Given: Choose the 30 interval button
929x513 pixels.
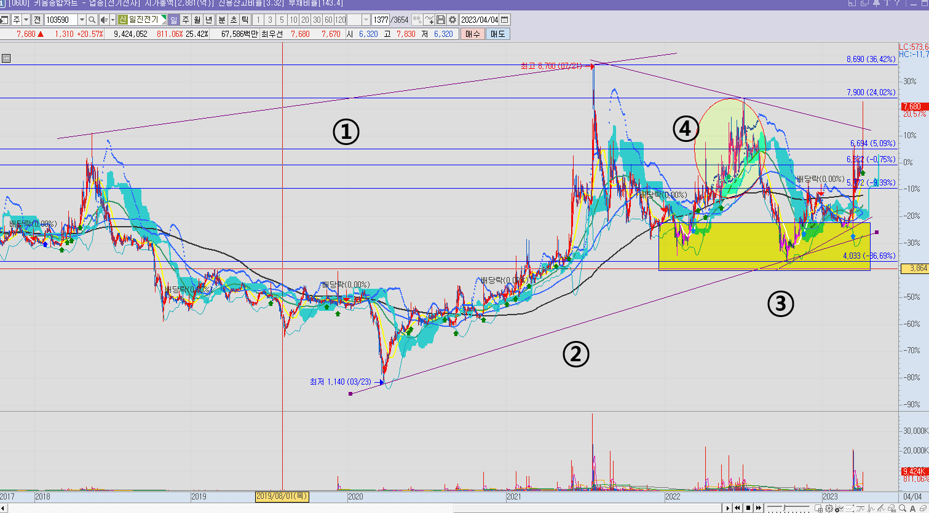Looking at the screenshot, I should (317, 20).
